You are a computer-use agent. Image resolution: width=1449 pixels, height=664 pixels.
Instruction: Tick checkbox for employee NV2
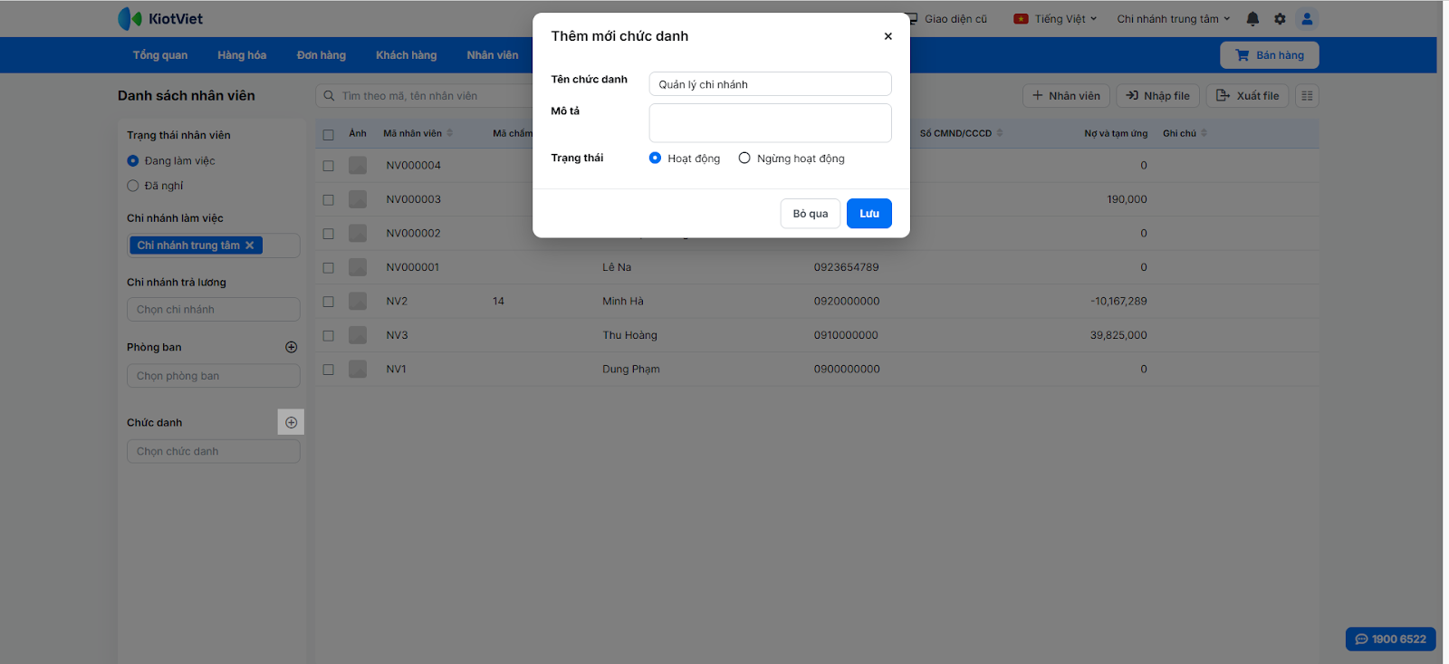(x=329, y=302)
